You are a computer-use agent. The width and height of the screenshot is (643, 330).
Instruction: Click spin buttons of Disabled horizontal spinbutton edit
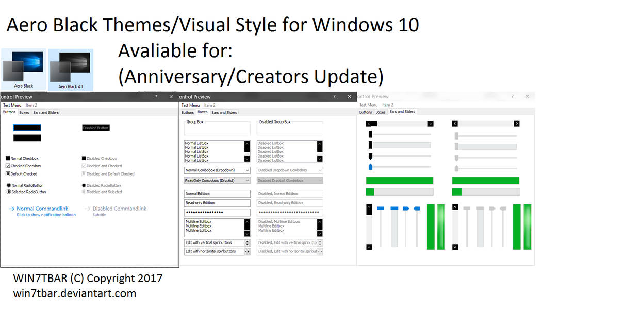coord(320,252)
